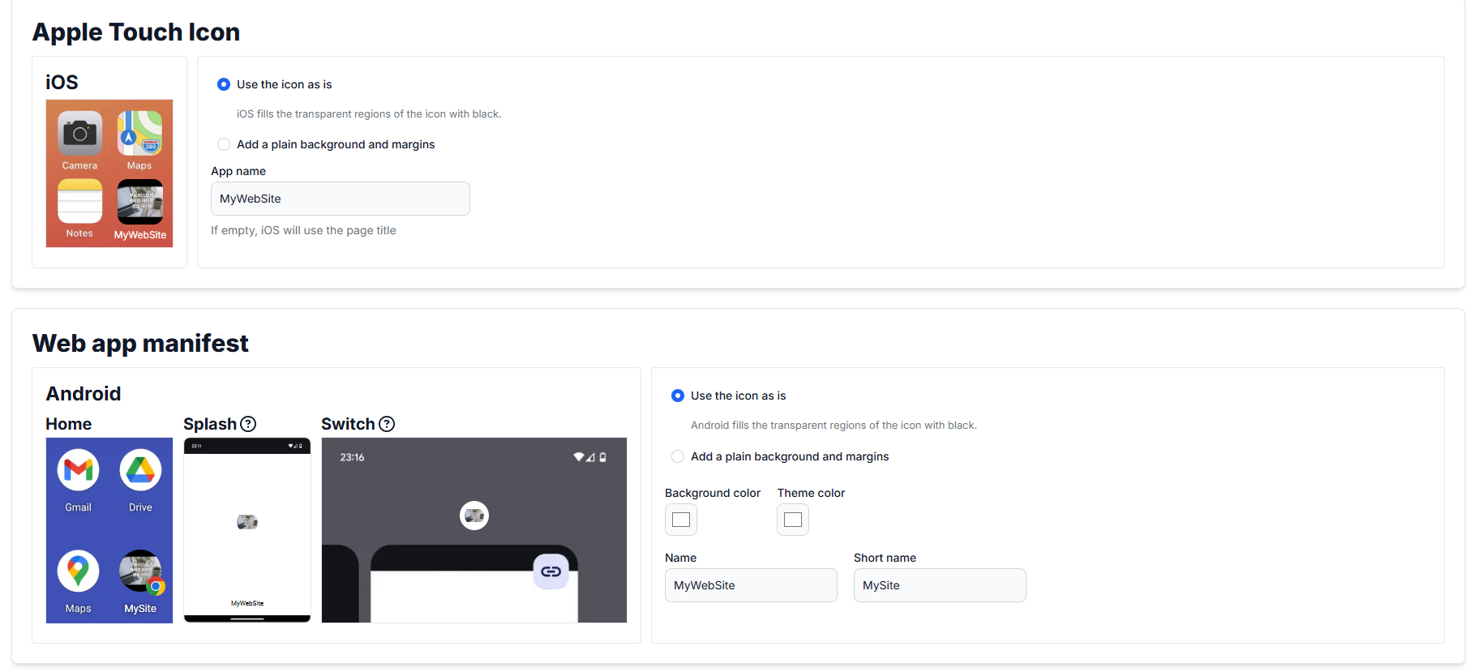Click the MySite icon in Android home preview
The width and height of the screenshot is (1474, 672).
point(140,571)
